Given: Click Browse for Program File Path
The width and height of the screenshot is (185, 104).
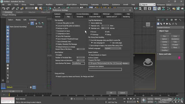Looking at the screenshot, I should pos(126,63).
